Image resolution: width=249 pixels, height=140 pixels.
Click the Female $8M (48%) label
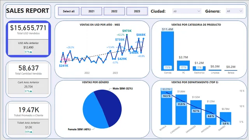79,129
